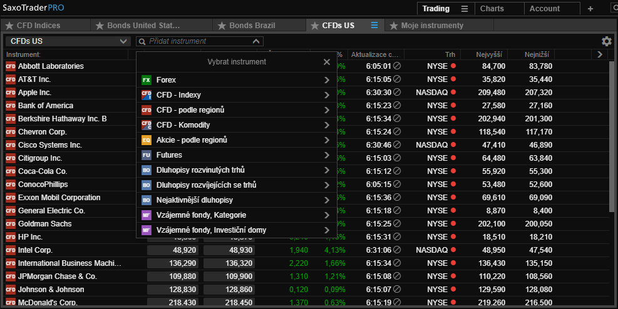This screenshot has width=618, height=309.
Task: Click the delayed-price icon in Abbott Laboratories row
Action: (x=397, y=66)
